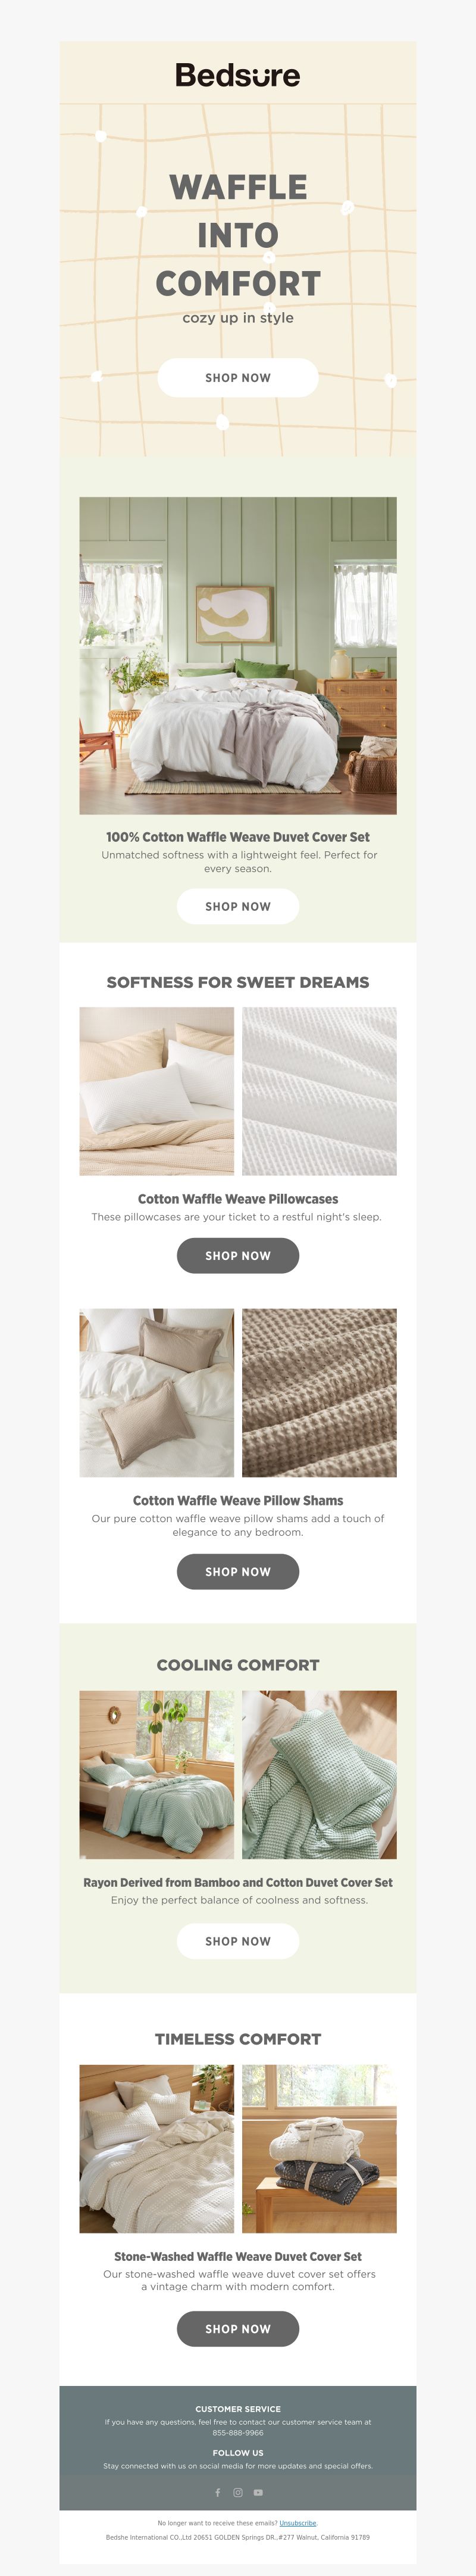Viewport: 476px width, 2576px height.
Task: Click Shop Now for Stone-Washed Duvet Cover Set
Action: [x=237, y=2328]
